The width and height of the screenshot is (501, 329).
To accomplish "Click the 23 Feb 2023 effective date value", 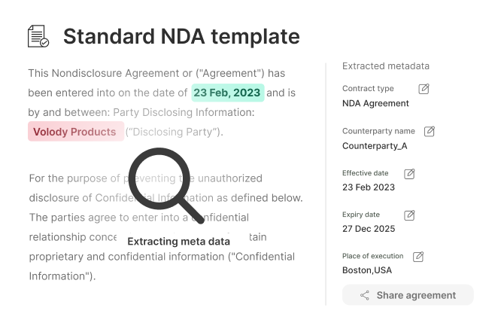I will (369, 187).
